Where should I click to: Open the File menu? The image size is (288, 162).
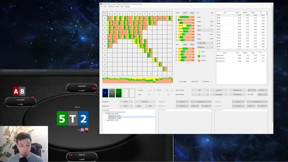coord(101,7)
